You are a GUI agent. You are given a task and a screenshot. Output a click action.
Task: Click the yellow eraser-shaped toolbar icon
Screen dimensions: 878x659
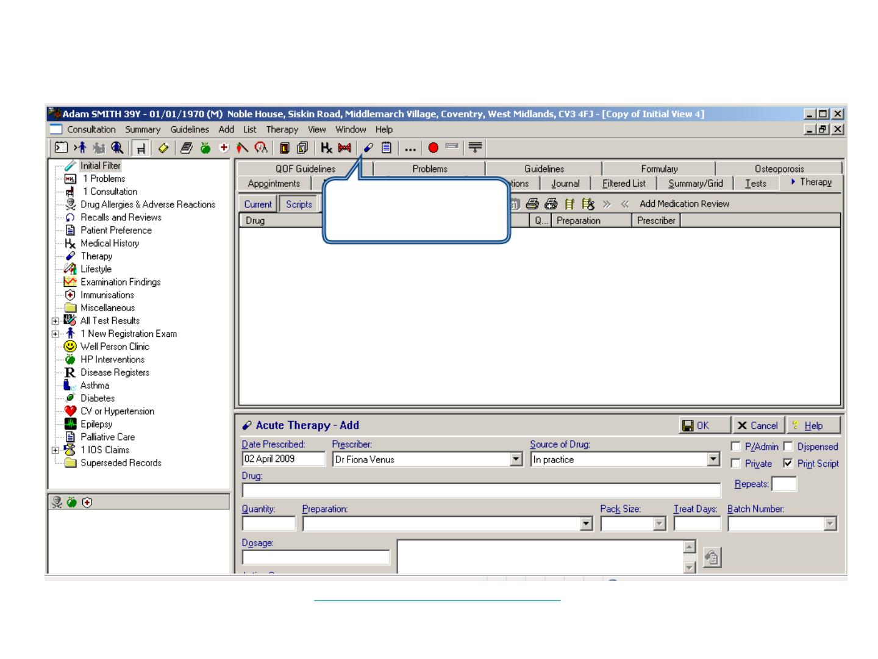click(x=163, y=148)
